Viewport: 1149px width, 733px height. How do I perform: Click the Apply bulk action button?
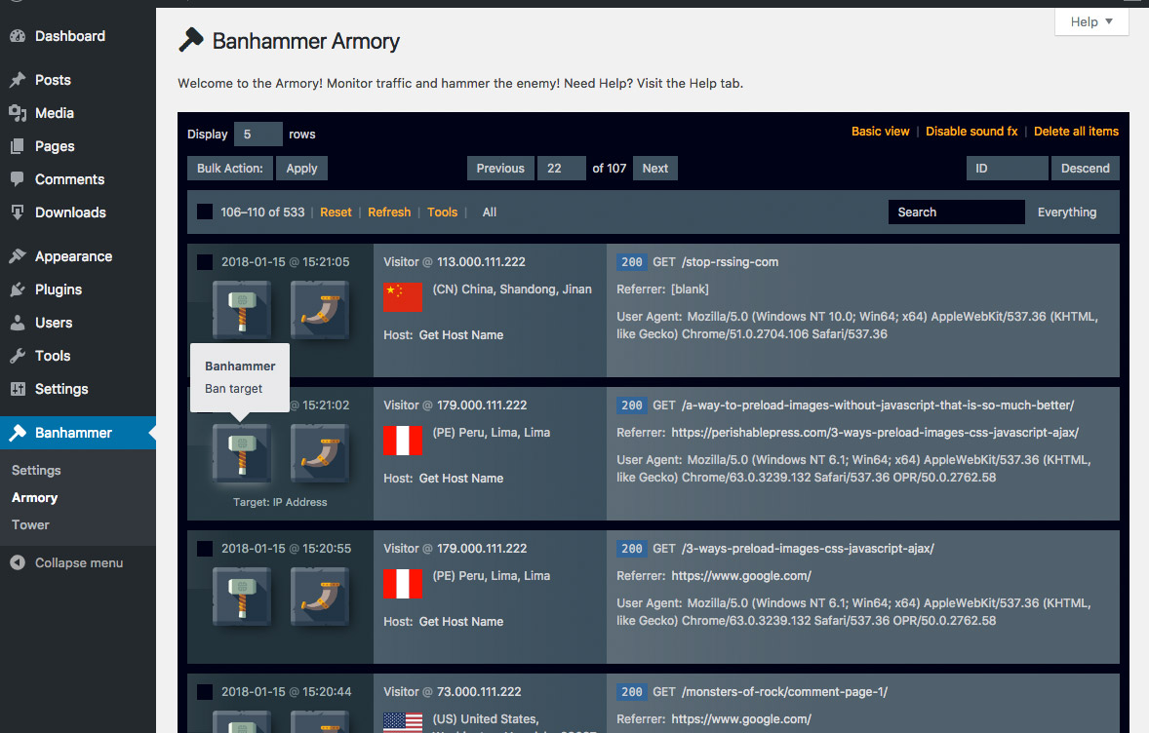click(302, 169)
